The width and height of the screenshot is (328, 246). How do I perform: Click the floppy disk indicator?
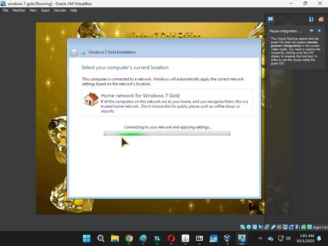pyautogui.click(x=255, y=227)
